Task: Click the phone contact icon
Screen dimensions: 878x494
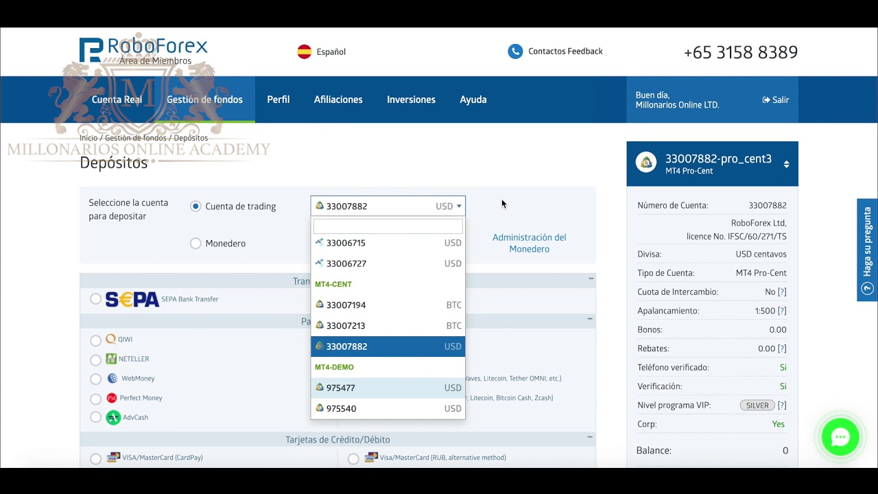Action: 515,51
